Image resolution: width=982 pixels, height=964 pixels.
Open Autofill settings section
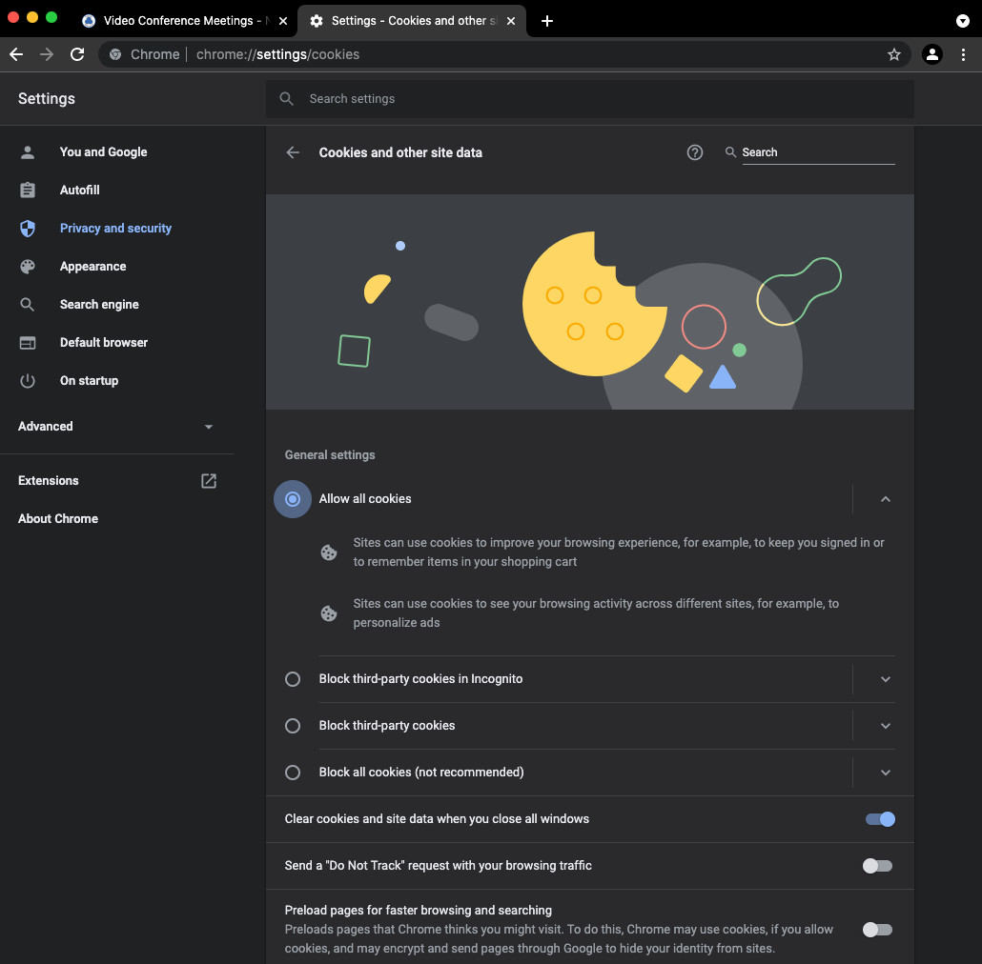click(79, 191)
